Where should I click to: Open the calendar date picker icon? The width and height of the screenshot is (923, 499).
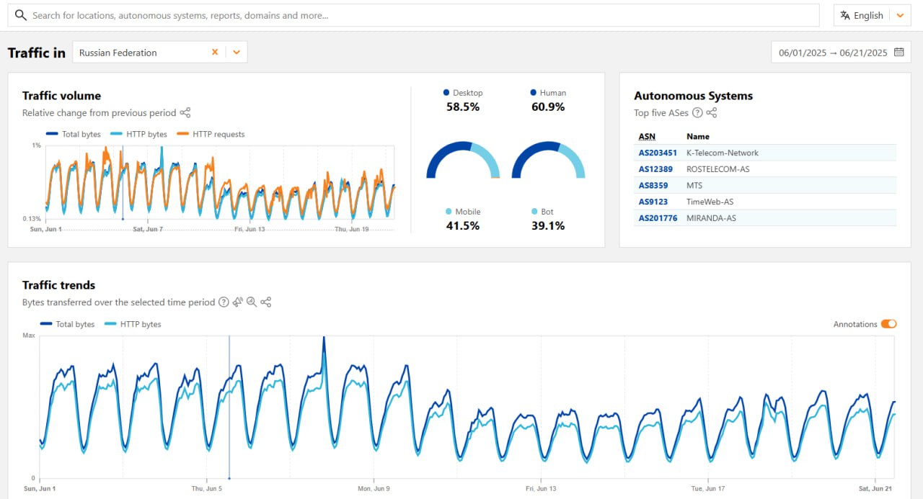898,53
